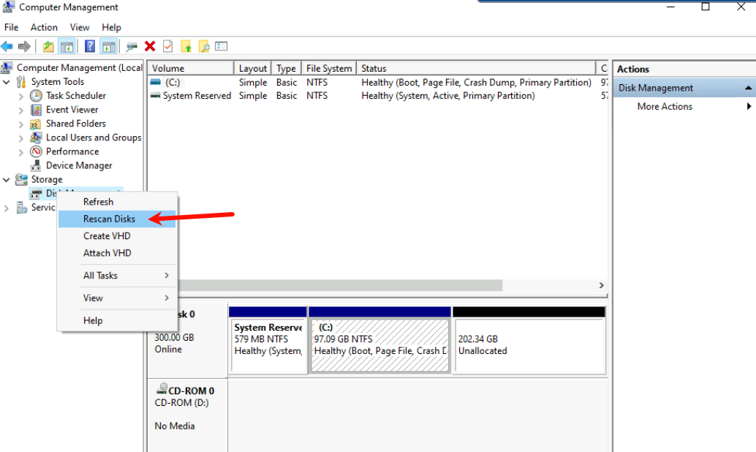
Task: Toggle Show/Hide Console Tree toolbar button
Action: (67, 47)
